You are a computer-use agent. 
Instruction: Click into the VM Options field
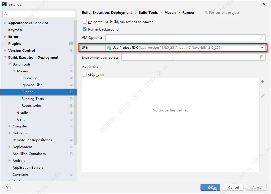(x=185, y=38)
